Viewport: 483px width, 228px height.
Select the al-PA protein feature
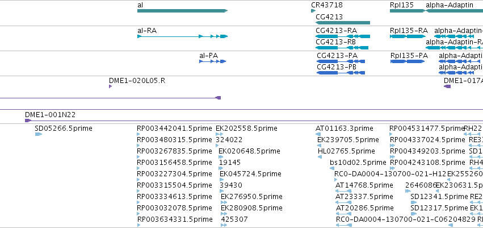212,61
